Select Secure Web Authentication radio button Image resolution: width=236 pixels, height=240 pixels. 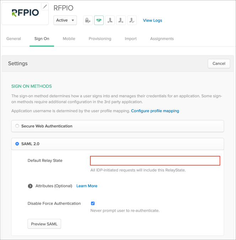point(17,126)
